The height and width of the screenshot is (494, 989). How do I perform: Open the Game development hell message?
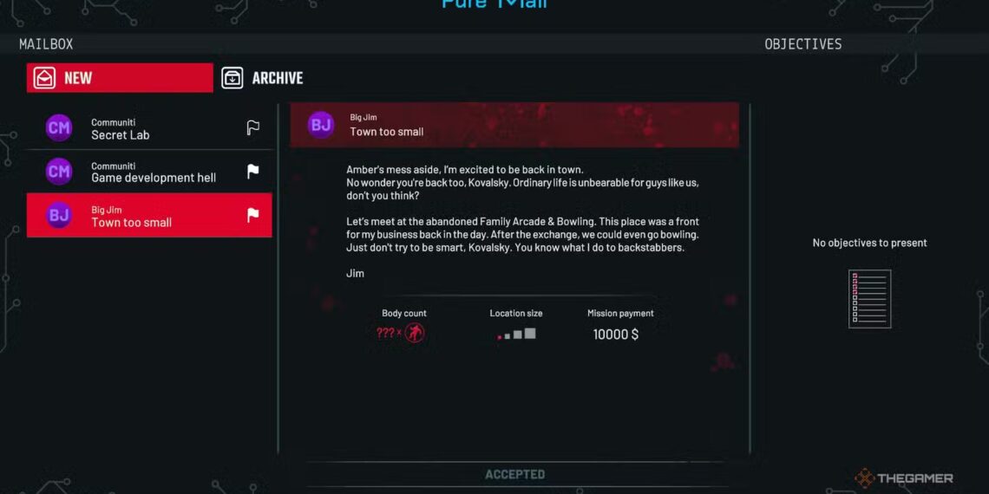point(149,172)
